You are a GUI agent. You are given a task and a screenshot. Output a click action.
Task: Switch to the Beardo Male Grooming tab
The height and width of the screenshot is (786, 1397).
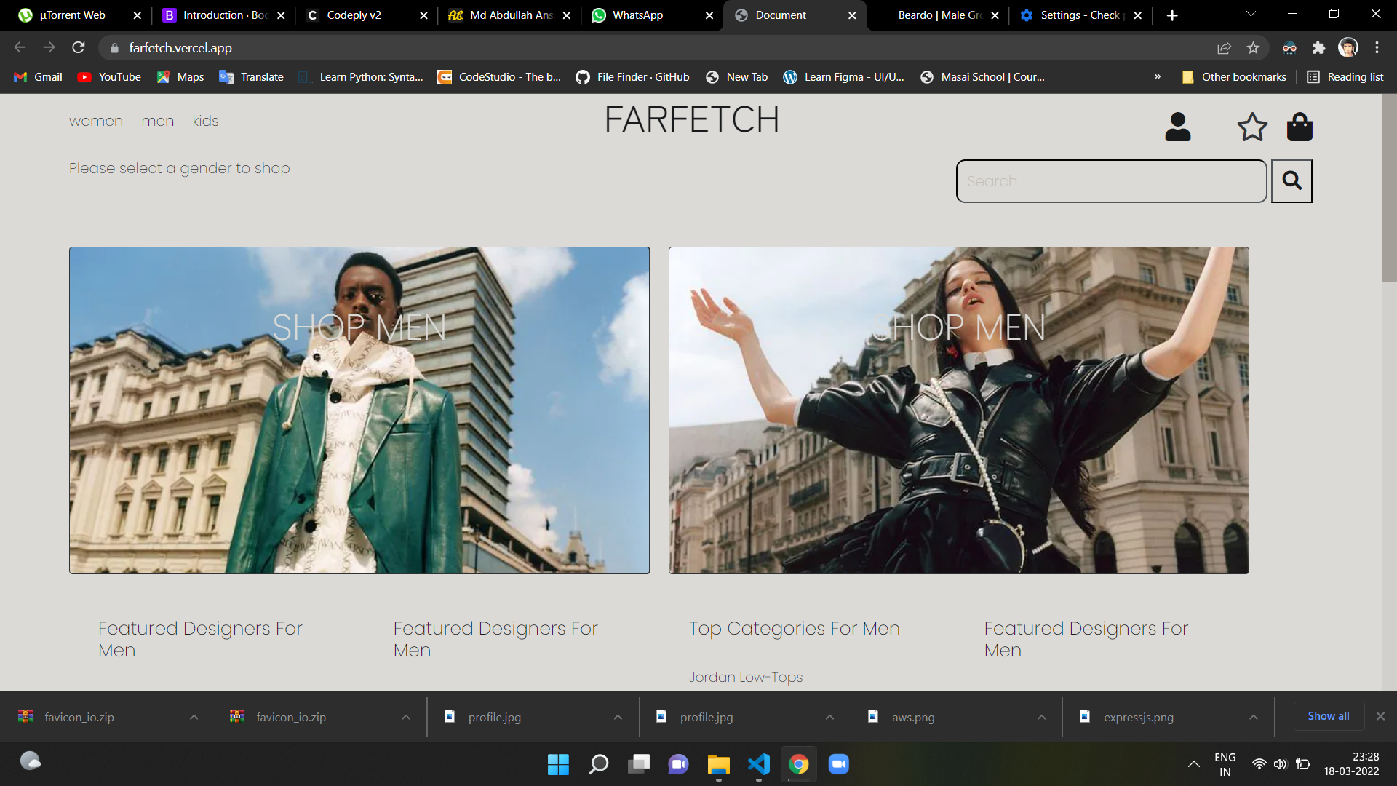pyautogui.click(x=940, y=15)
